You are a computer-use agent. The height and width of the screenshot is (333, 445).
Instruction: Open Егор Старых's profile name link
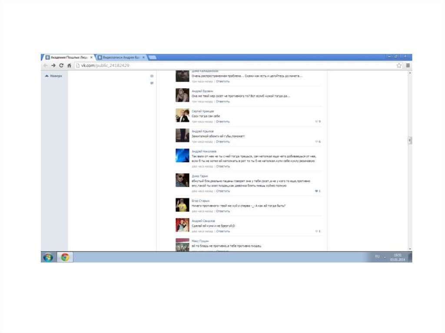click(200, 201)
